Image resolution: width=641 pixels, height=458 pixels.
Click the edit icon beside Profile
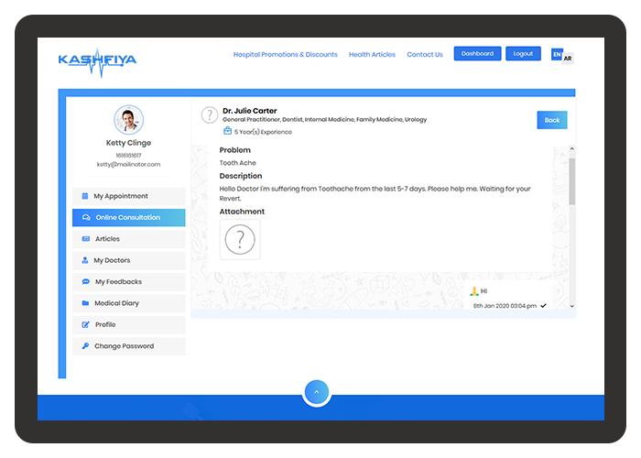point(86,325)
